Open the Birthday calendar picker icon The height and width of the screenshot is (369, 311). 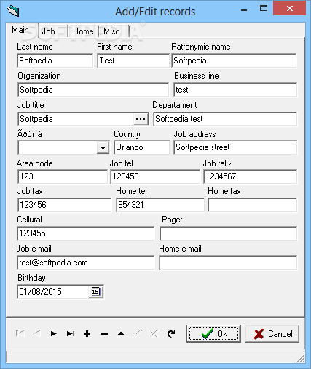click(95, 292)
